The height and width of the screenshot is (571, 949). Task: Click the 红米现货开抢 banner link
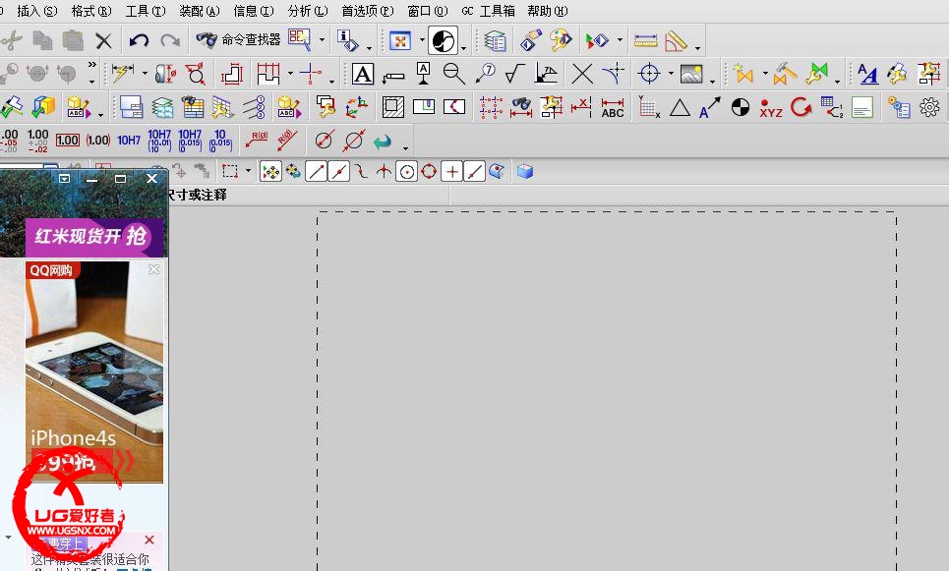click(x=93, y=237)
